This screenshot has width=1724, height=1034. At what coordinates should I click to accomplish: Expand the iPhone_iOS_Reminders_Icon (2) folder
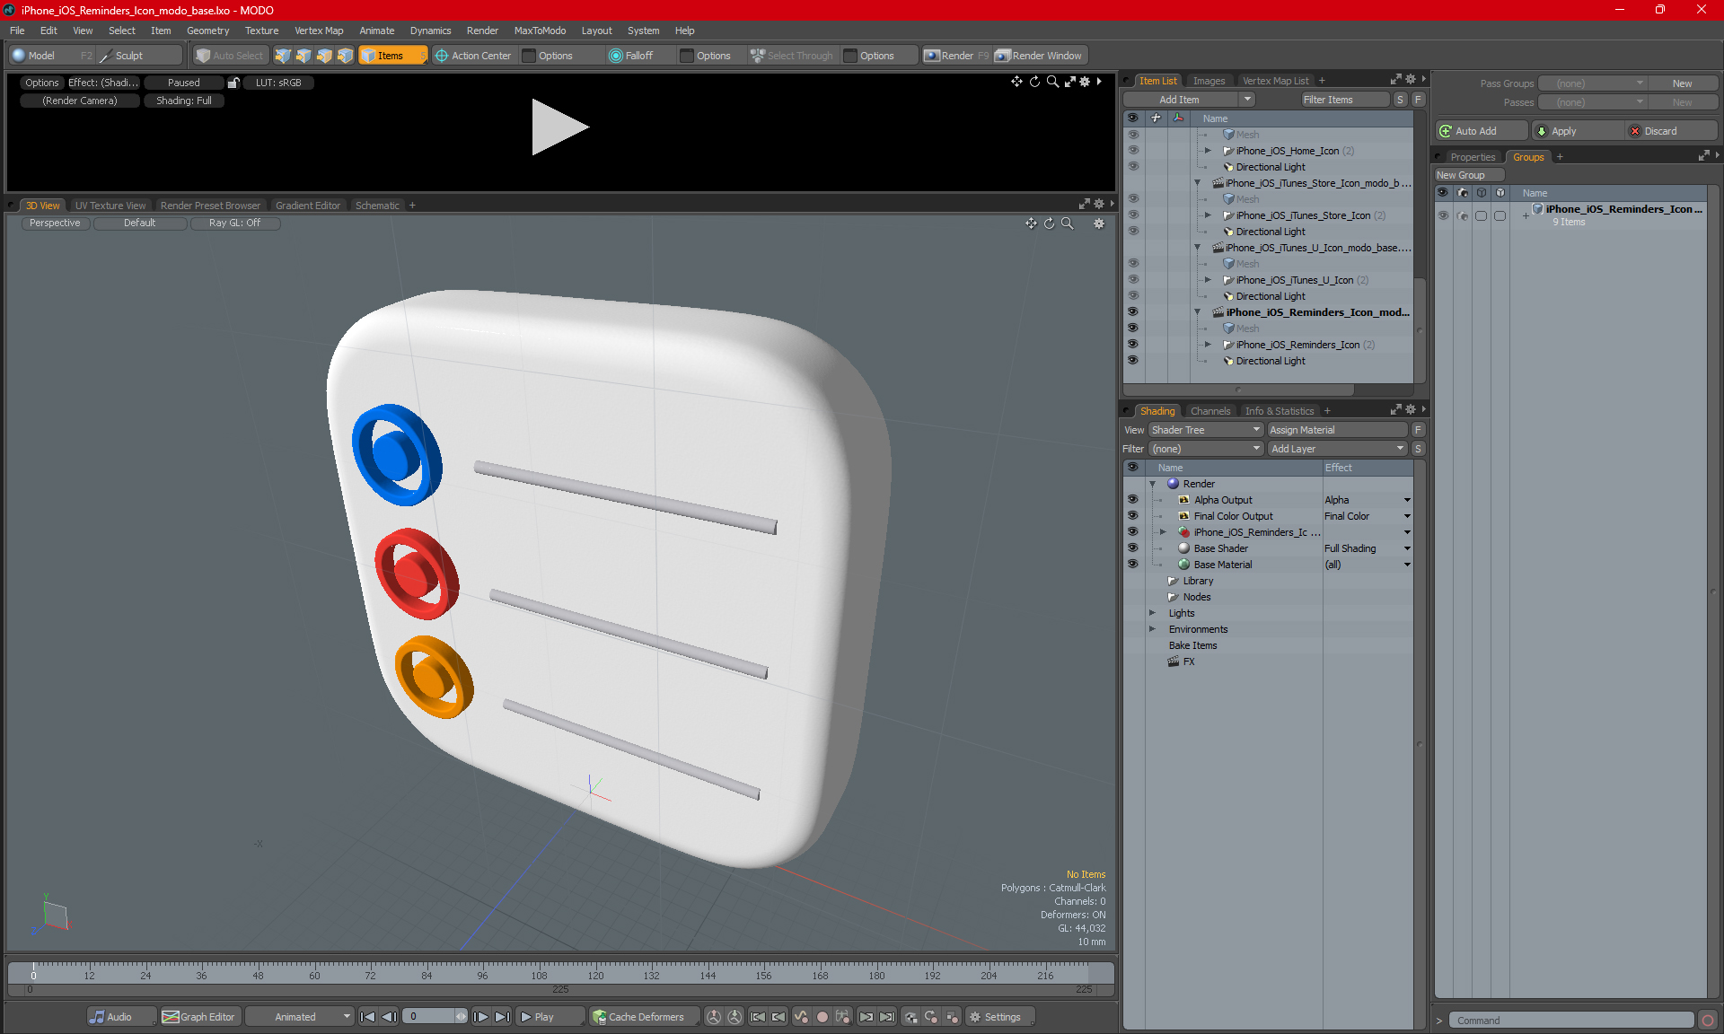pos(1208,345)
